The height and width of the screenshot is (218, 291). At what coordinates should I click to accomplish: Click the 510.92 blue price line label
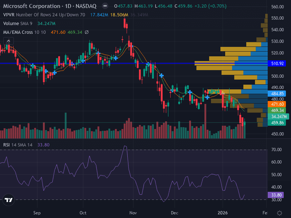277,64
